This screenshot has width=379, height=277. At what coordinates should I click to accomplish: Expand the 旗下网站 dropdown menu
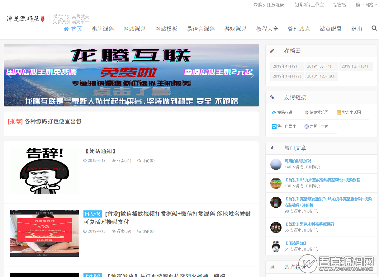pyautogui.click(x=366, y=5)
